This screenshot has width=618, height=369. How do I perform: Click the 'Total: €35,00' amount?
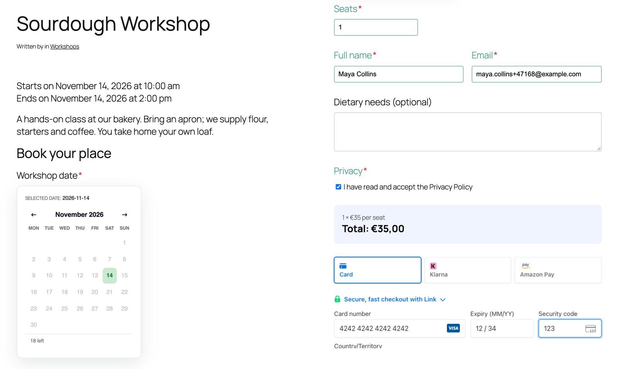coord(373,229)
